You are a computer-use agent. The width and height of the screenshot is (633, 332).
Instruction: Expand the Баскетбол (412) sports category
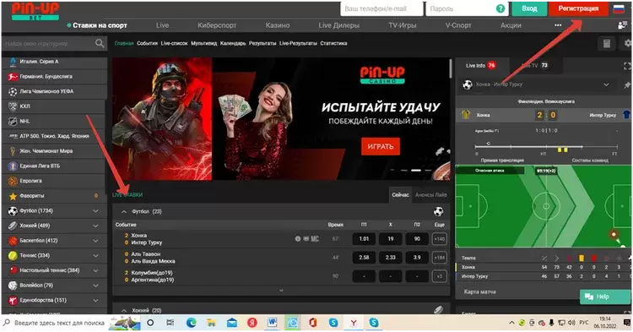[95, 241]
